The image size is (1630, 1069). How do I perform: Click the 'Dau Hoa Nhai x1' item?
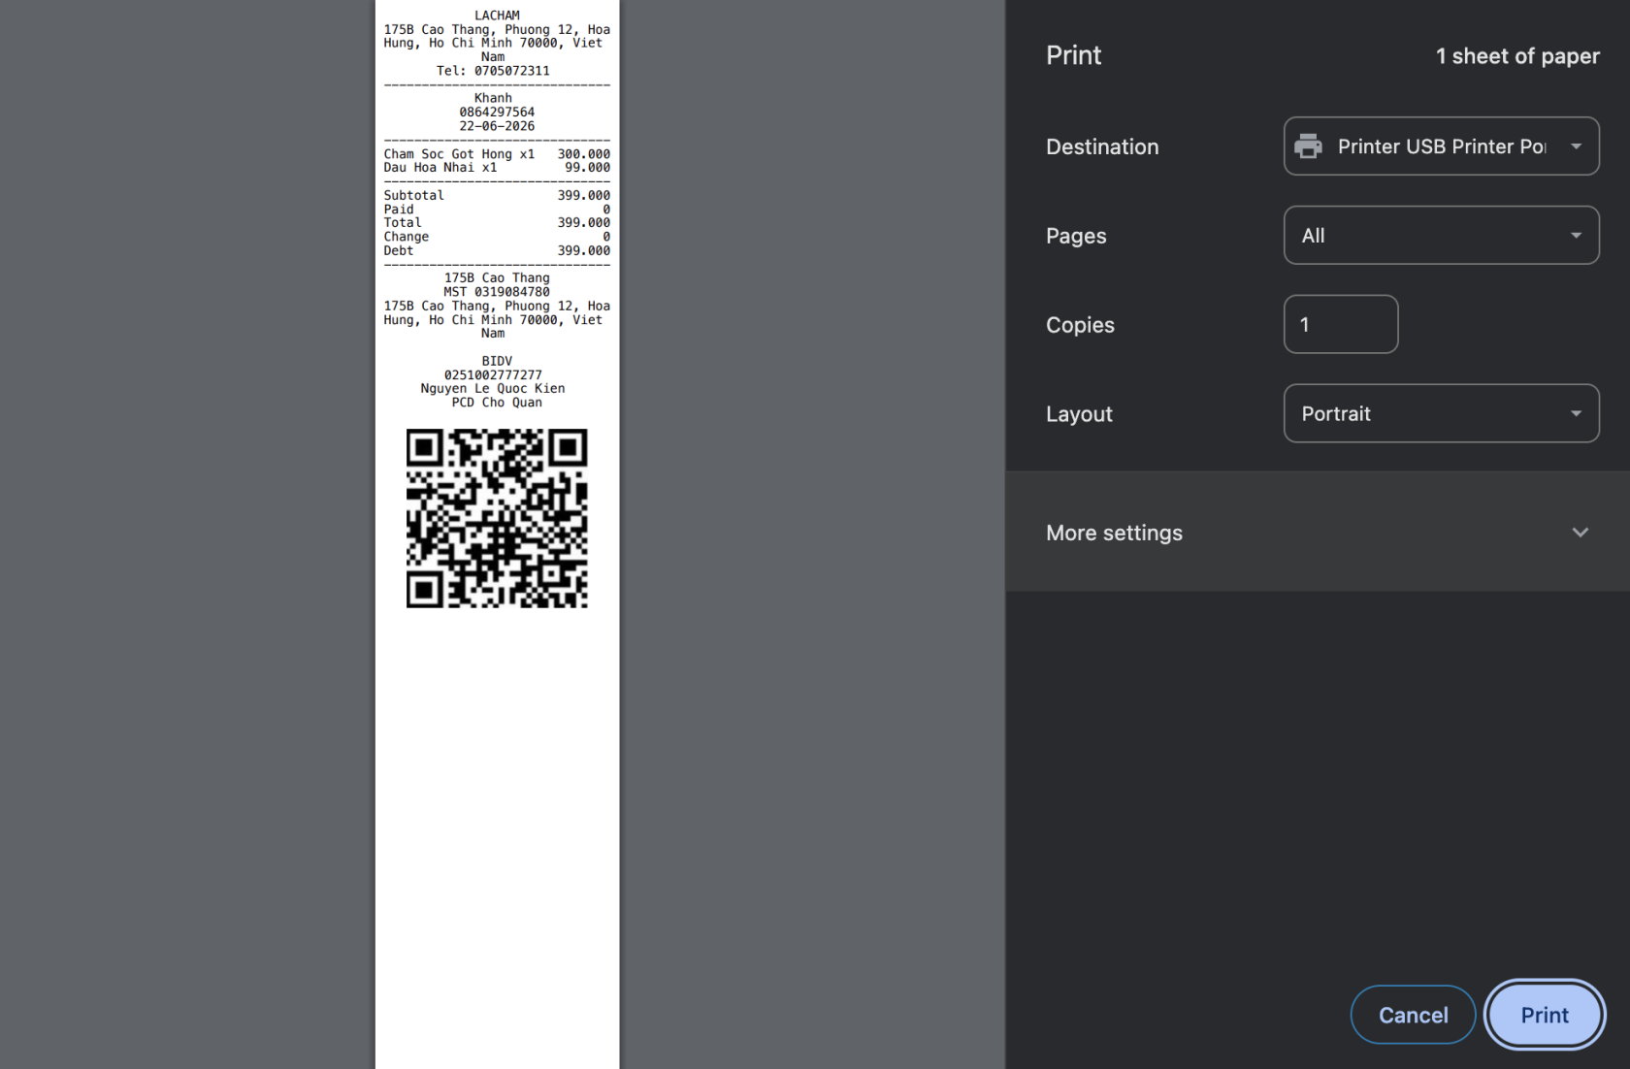tap(440, 168)
